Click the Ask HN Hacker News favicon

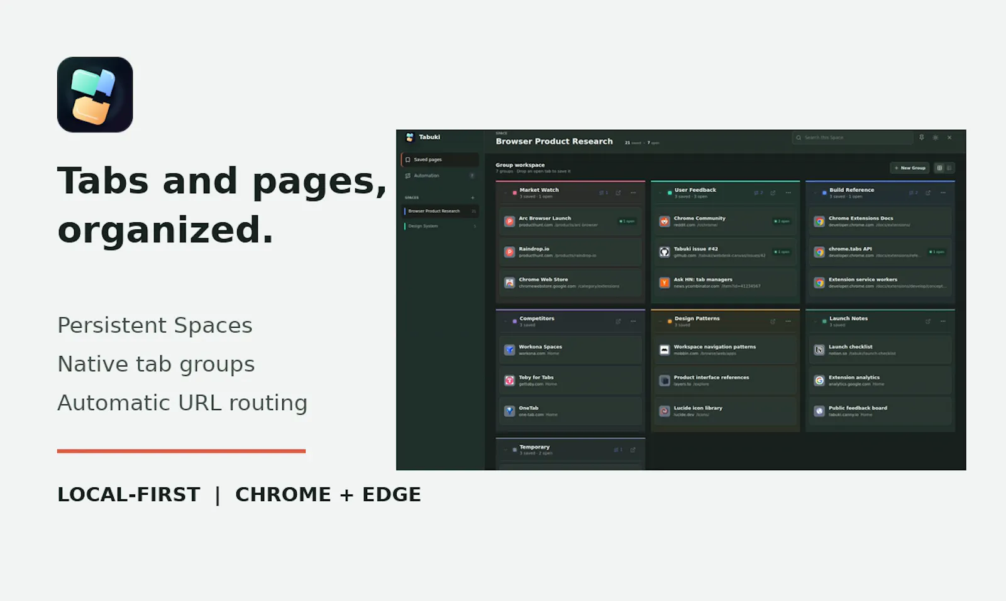[x=665, y=283]
